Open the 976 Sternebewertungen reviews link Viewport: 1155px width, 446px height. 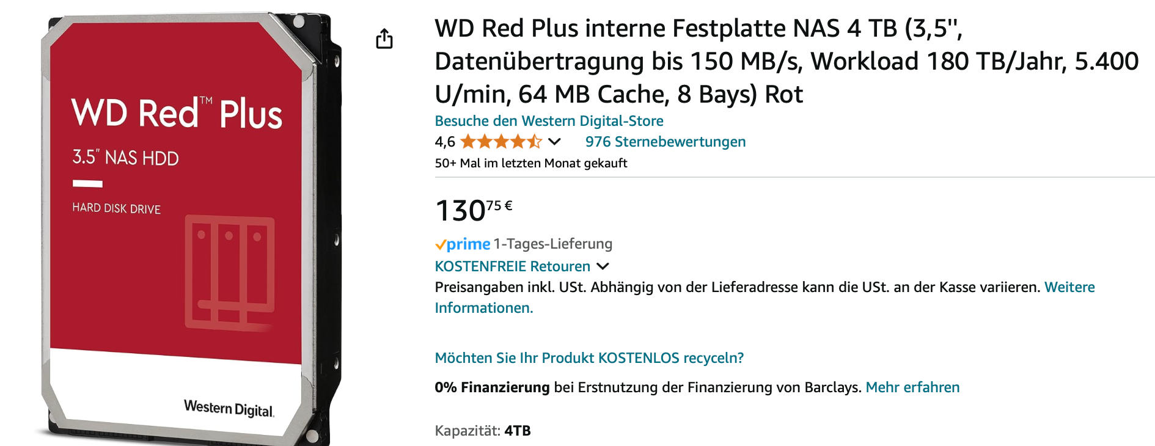[665, 142]
